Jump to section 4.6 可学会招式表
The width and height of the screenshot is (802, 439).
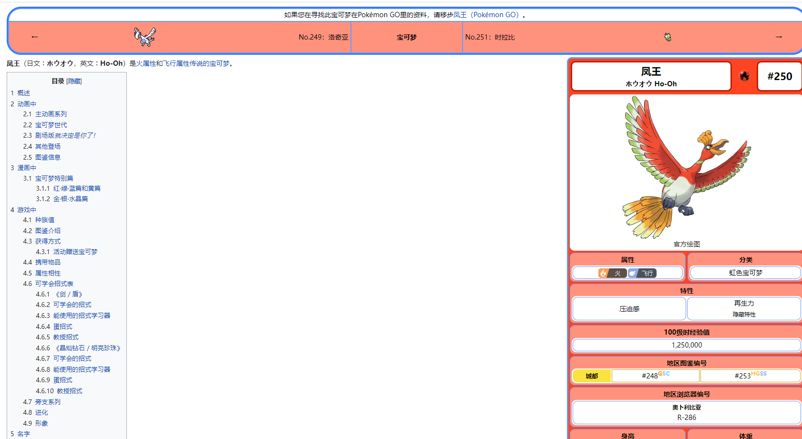[48, 284]
